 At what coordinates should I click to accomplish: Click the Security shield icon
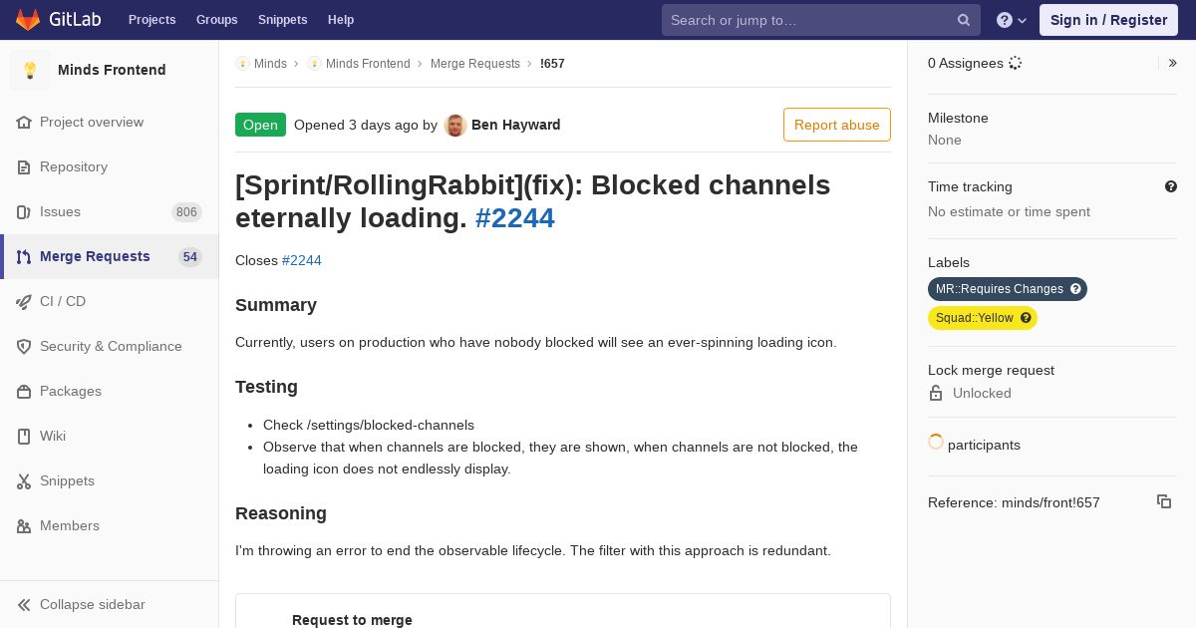coord(24,346)
